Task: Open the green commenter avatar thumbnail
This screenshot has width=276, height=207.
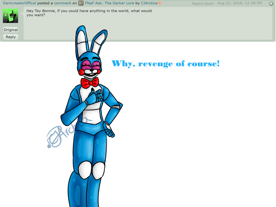Action: point(11,16)
